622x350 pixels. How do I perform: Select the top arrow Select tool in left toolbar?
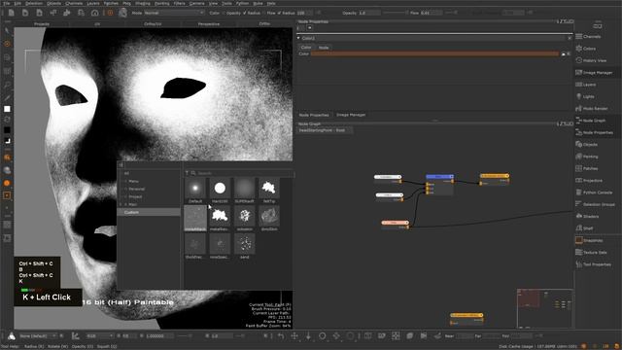click(x=7, y=31)
